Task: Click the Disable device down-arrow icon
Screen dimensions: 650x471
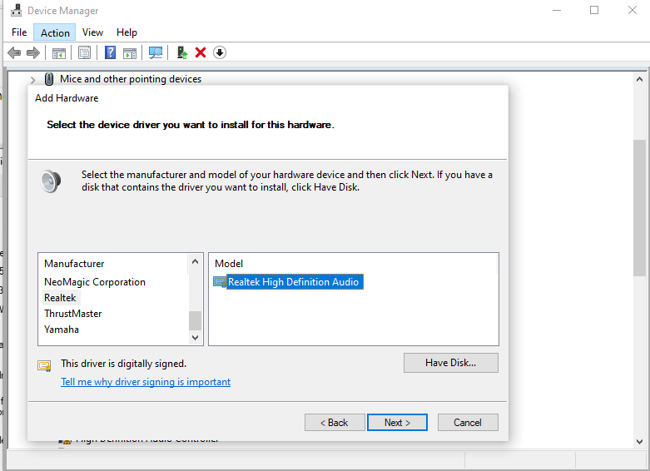Action: click(x=220, y=52)
